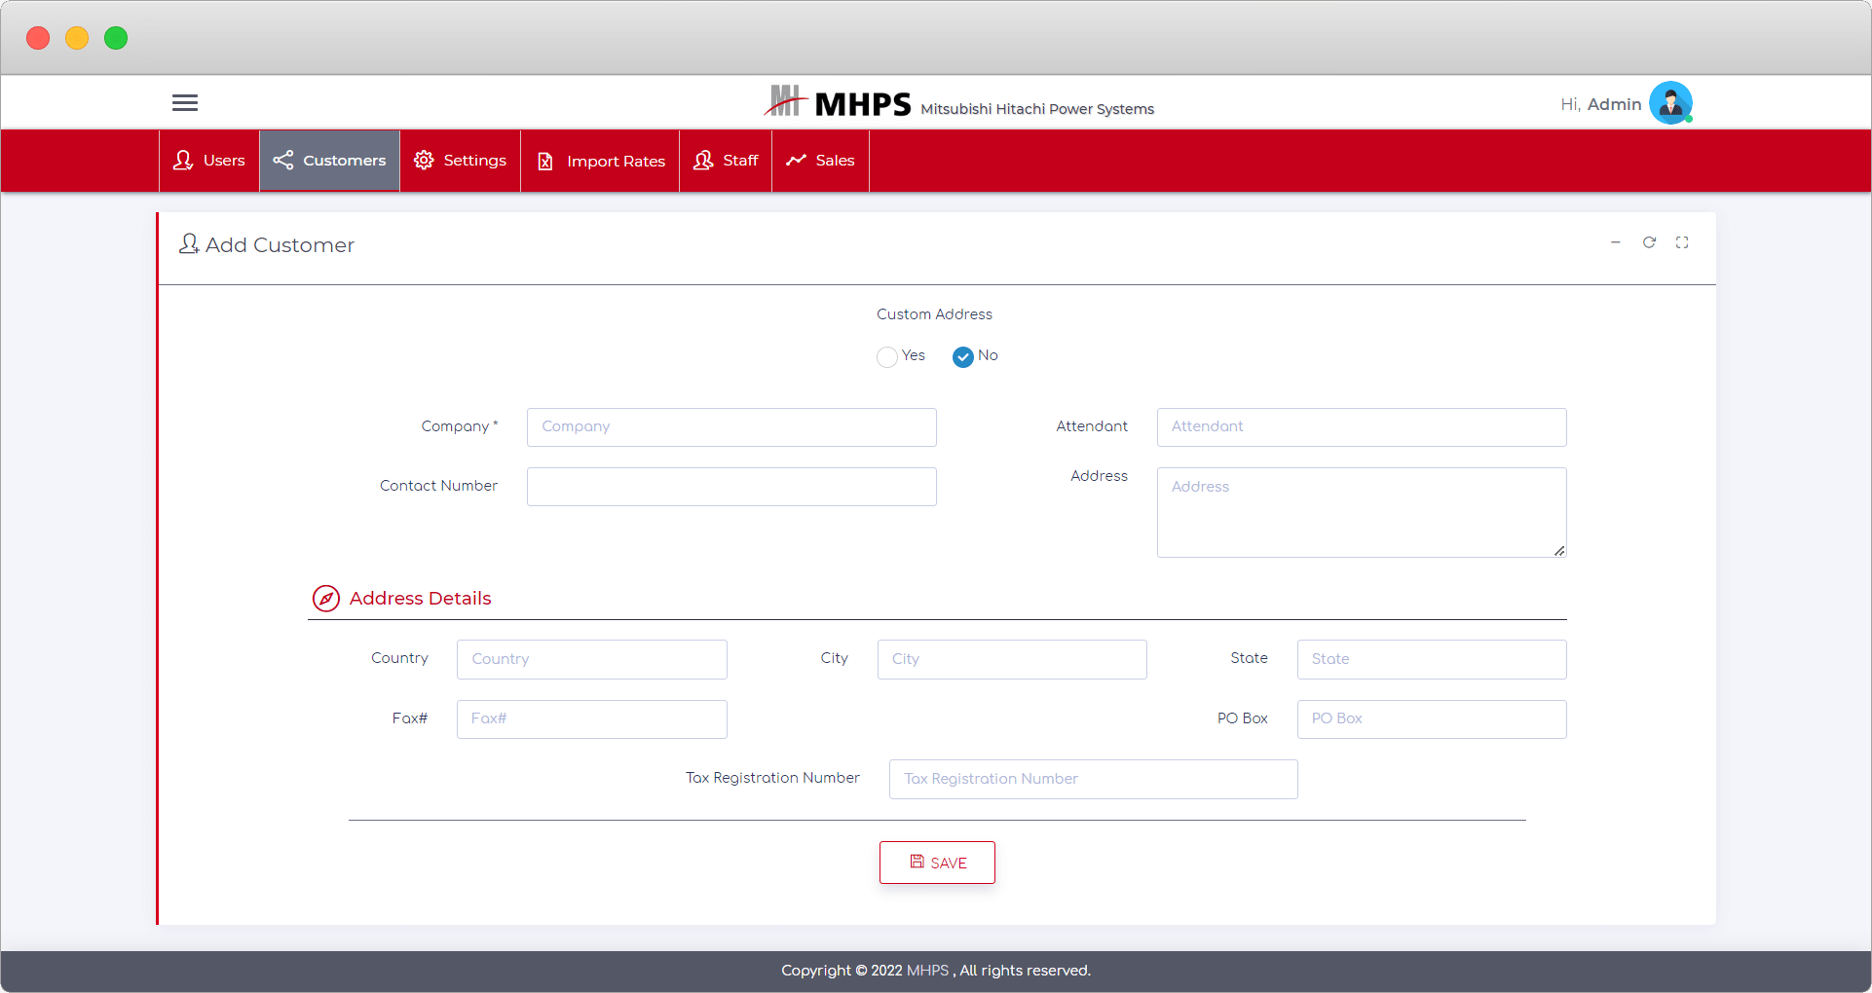Expand Add Customer panel to fullscreen
The image size is (1872, 993).
(x=1682, y=242)
